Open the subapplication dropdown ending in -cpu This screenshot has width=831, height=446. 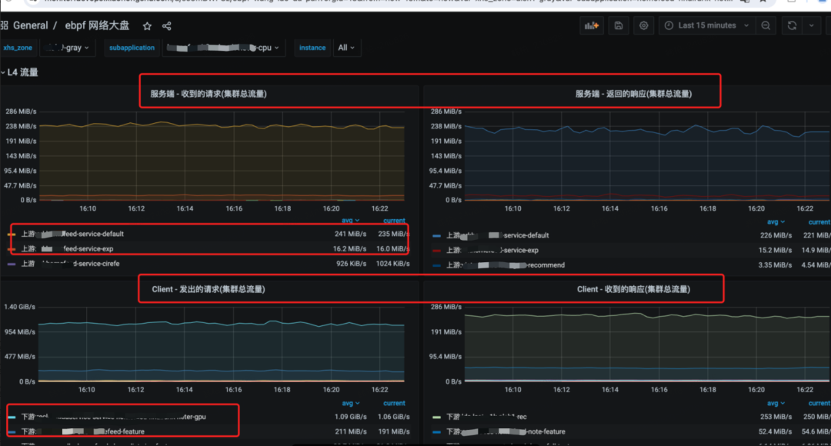(x=222, y=48)
